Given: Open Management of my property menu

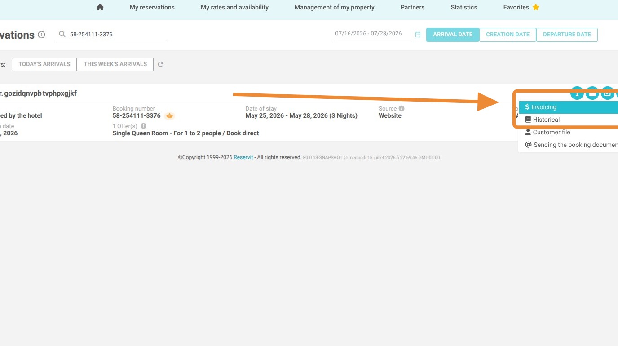Looking at the screenshot, I should pos(335,7).
